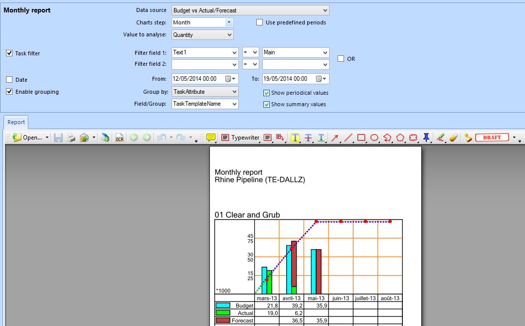525x326 pixels.
Task: Click the Actual value 19,0 cell
Action: (x=267, y=313)
